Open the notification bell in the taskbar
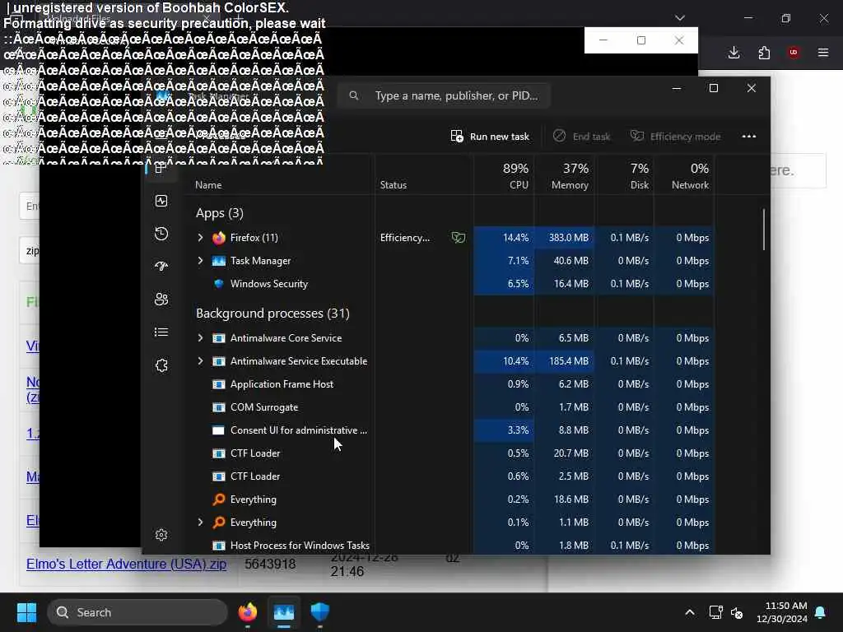 [821, 612]
